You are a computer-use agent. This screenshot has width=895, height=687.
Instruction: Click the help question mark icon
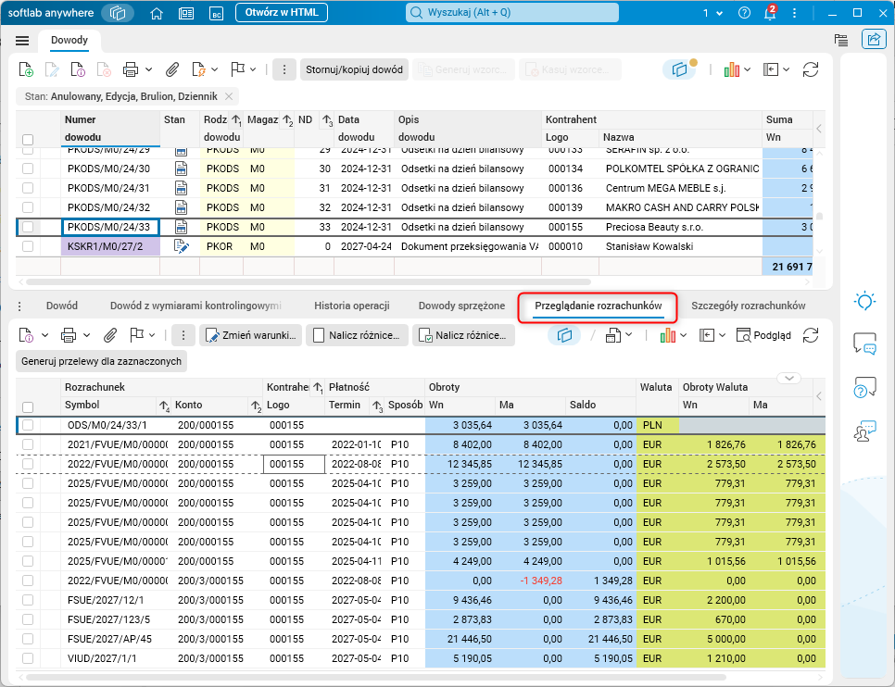point(744,14)
